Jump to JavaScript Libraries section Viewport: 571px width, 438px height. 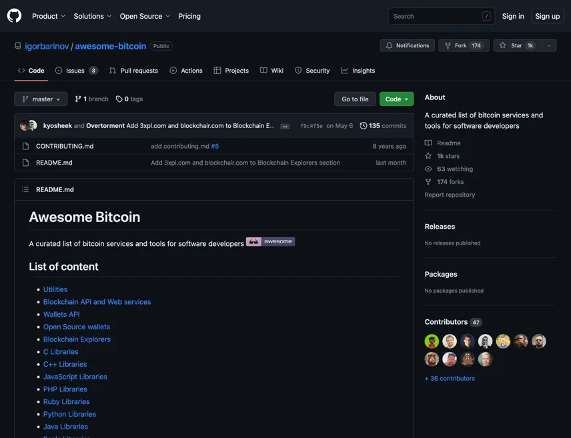pyautogui.click(x=75, y=377)
